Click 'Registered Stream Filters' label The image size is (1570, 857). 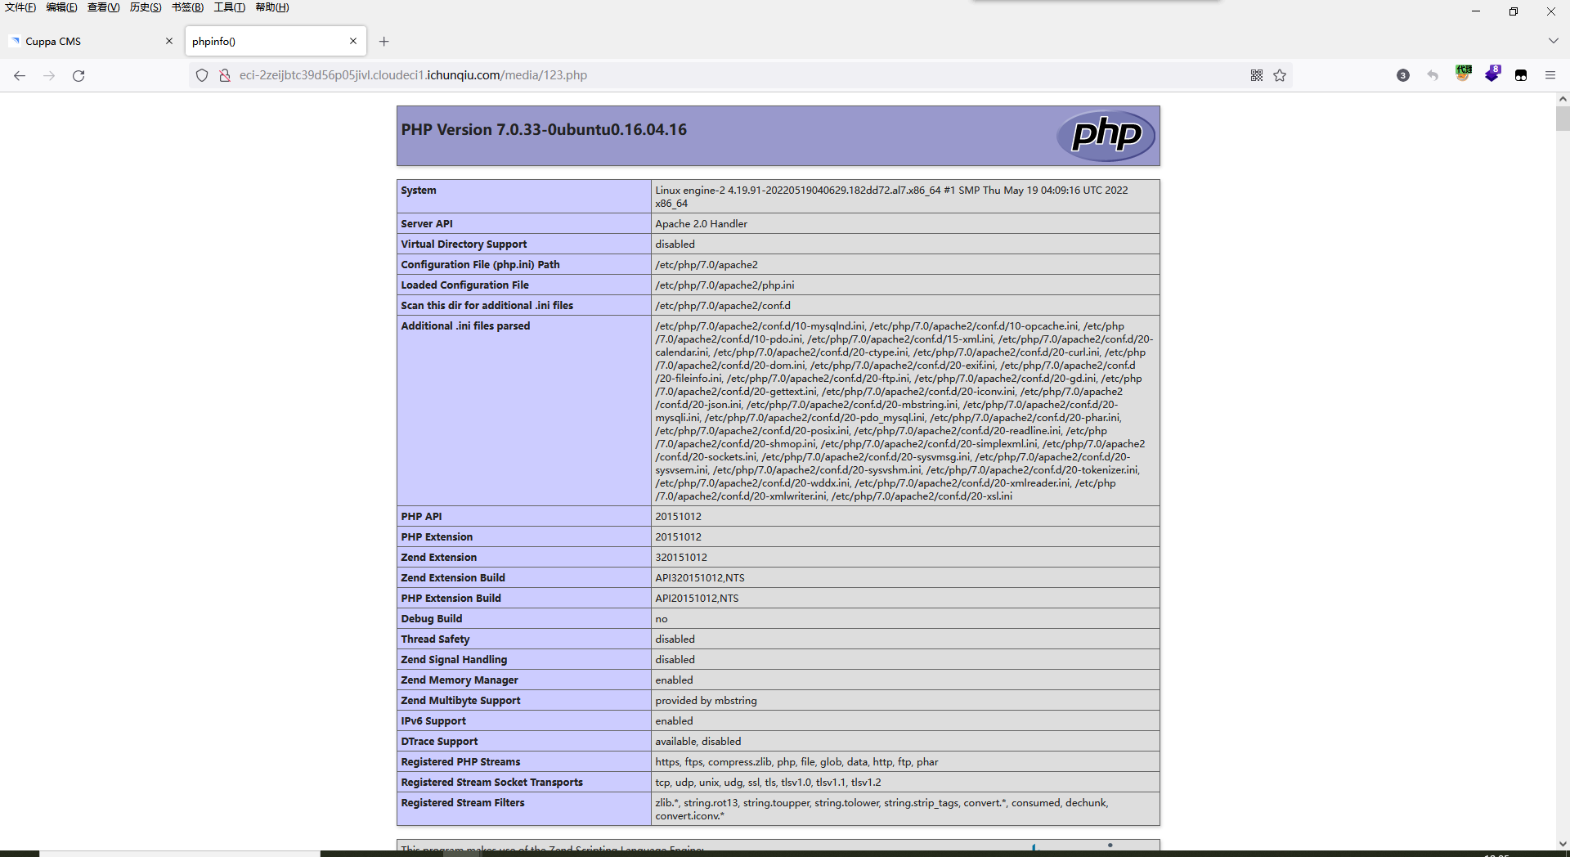463,803
